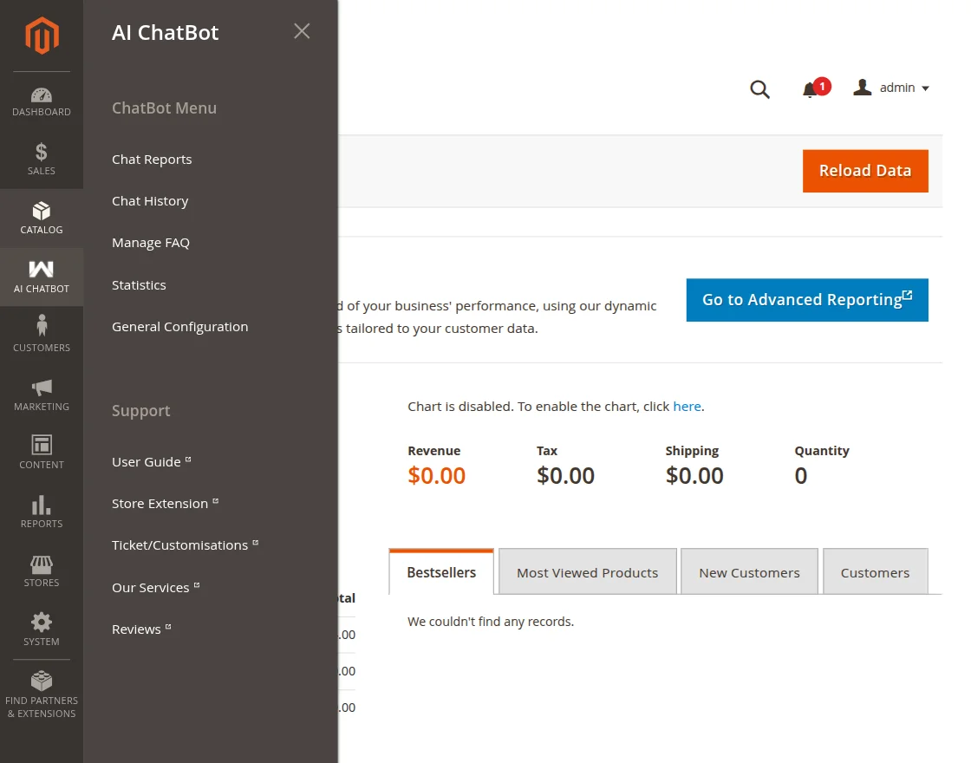Click the 'here' link to enable chart
971x763 pixels.
(x=687, y=406)
